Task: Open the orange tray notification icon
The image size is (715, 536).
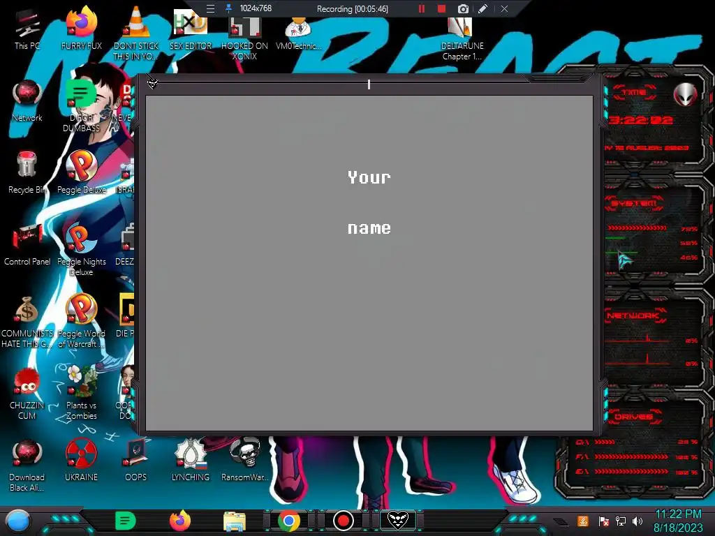Action: [583, 521]
